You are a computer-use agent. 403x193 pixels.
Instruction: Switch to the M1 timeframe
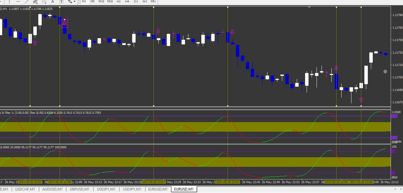84,2
